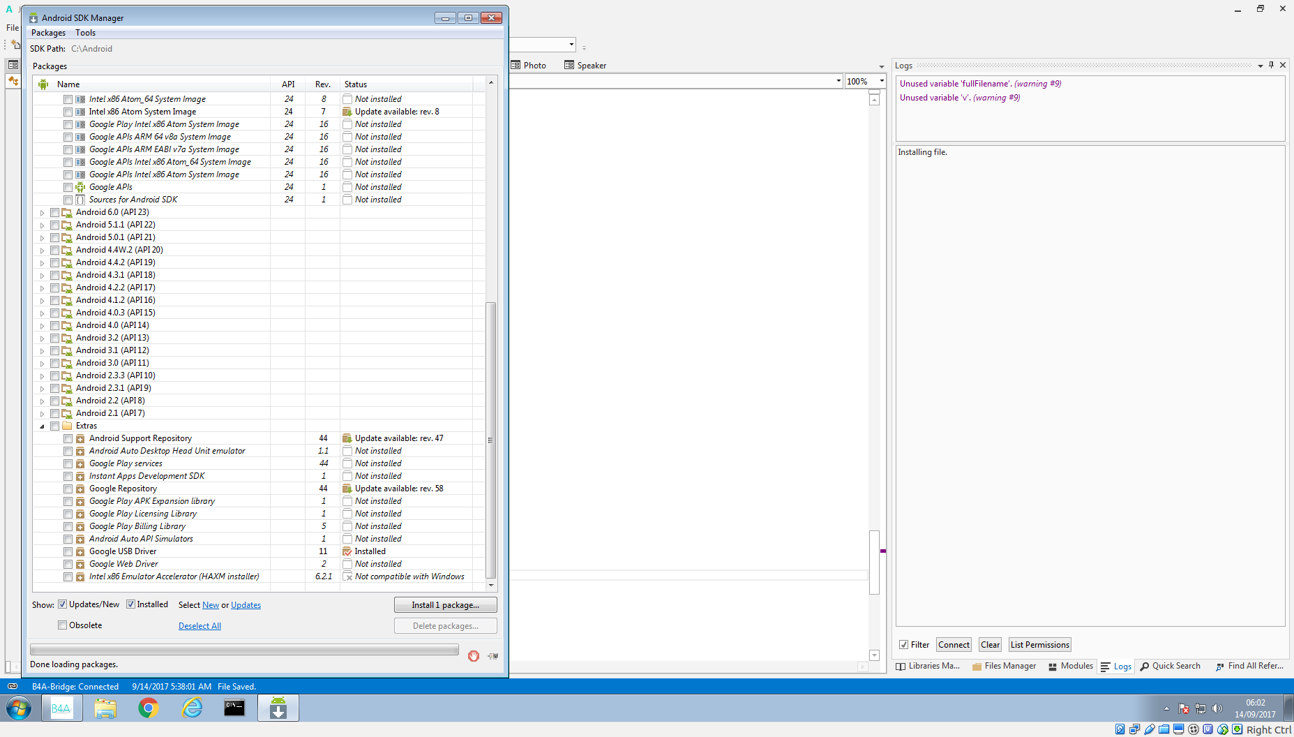Click the List Permissions button
The height and width of the screenshot is (737, 1294).
[1039, 645]
